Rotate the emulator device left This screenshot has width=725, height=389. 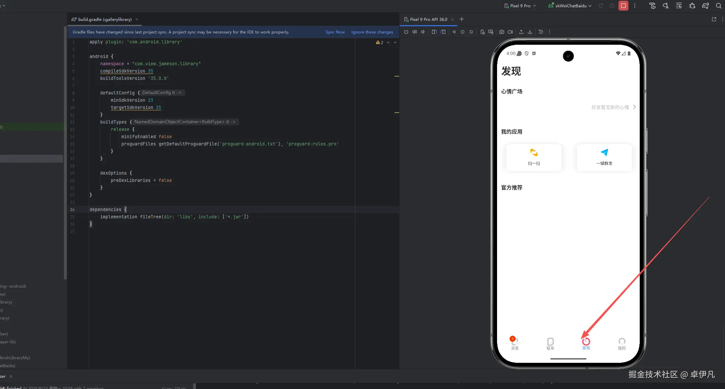(x=434, y=32)
